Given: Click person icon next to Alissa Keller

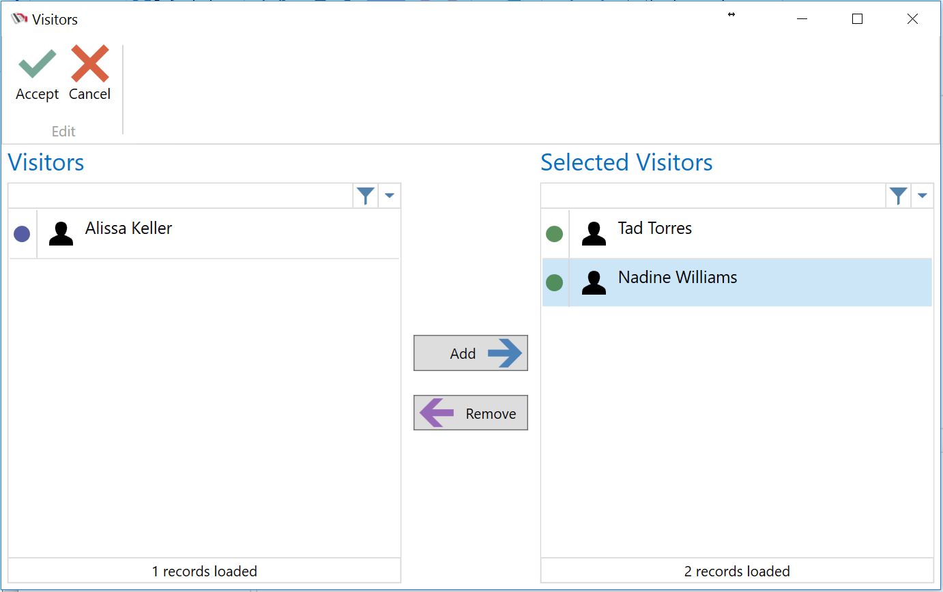Looking at the screenshot, I should click(61, 234).
